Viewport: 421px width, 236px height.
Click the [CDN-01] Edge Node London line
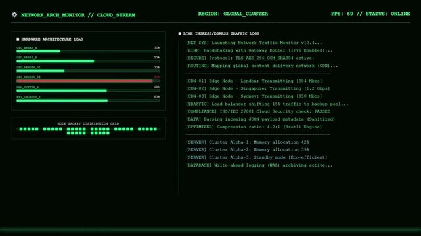(254, 81)
